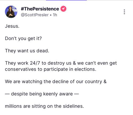Open the post's three-dot options menu
Image resolution: width=133 pixels, height=115 pixels.
(x=124, y=12)
